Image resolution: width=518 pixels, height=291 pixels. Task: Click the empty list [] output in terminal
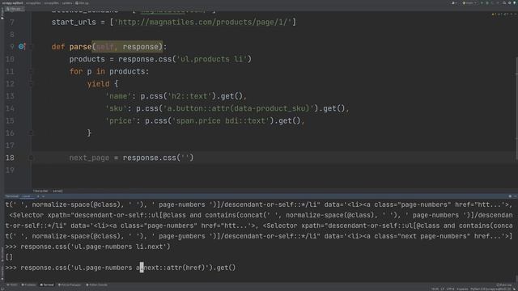9,257
